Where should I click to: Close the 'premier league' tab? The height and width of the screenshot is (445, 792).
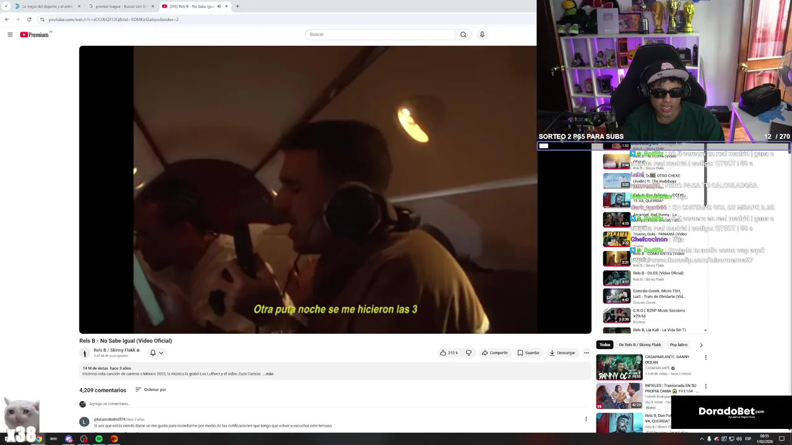[x=152, y=6]
